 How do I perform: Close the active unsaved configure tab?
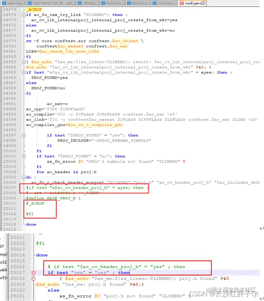click(203, 3)
